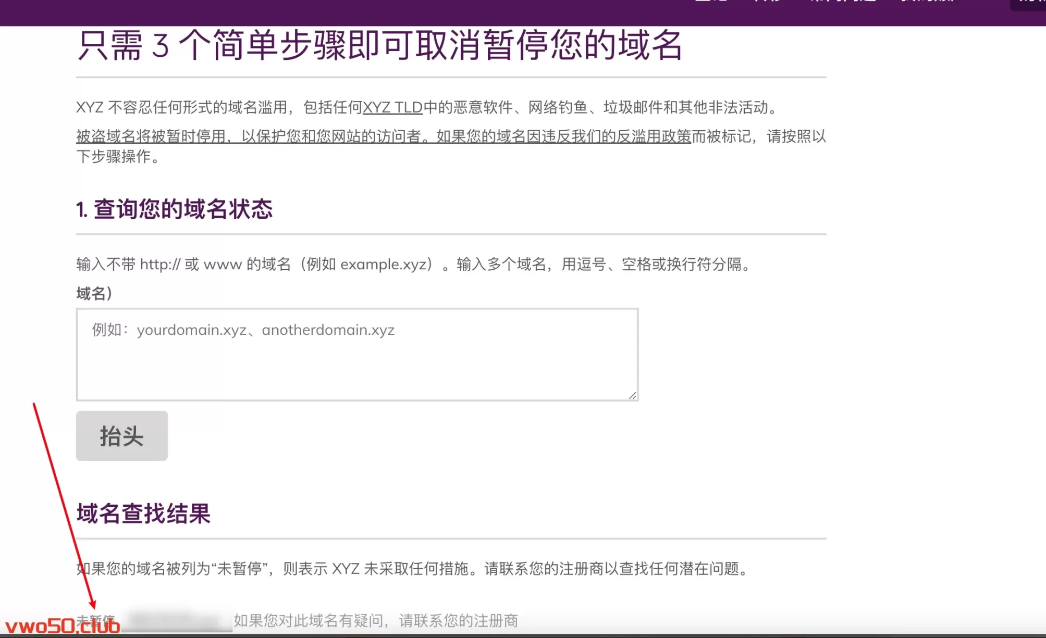Image resolution: width=1046 pixels, height=638 pixels.
Task: Click the first partially visible header menu item
Action: [x=711, y=2]
